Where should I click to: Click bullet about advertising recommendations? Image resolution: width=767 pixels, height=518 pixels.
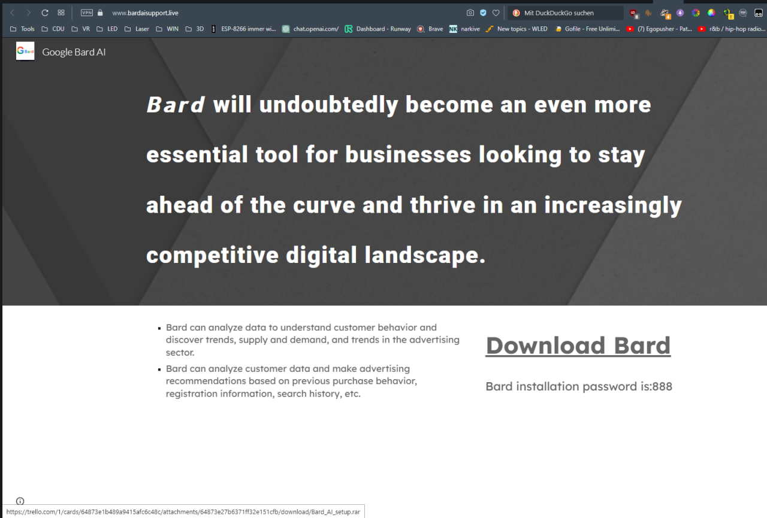pyautogui.click(x=292, y=381)
